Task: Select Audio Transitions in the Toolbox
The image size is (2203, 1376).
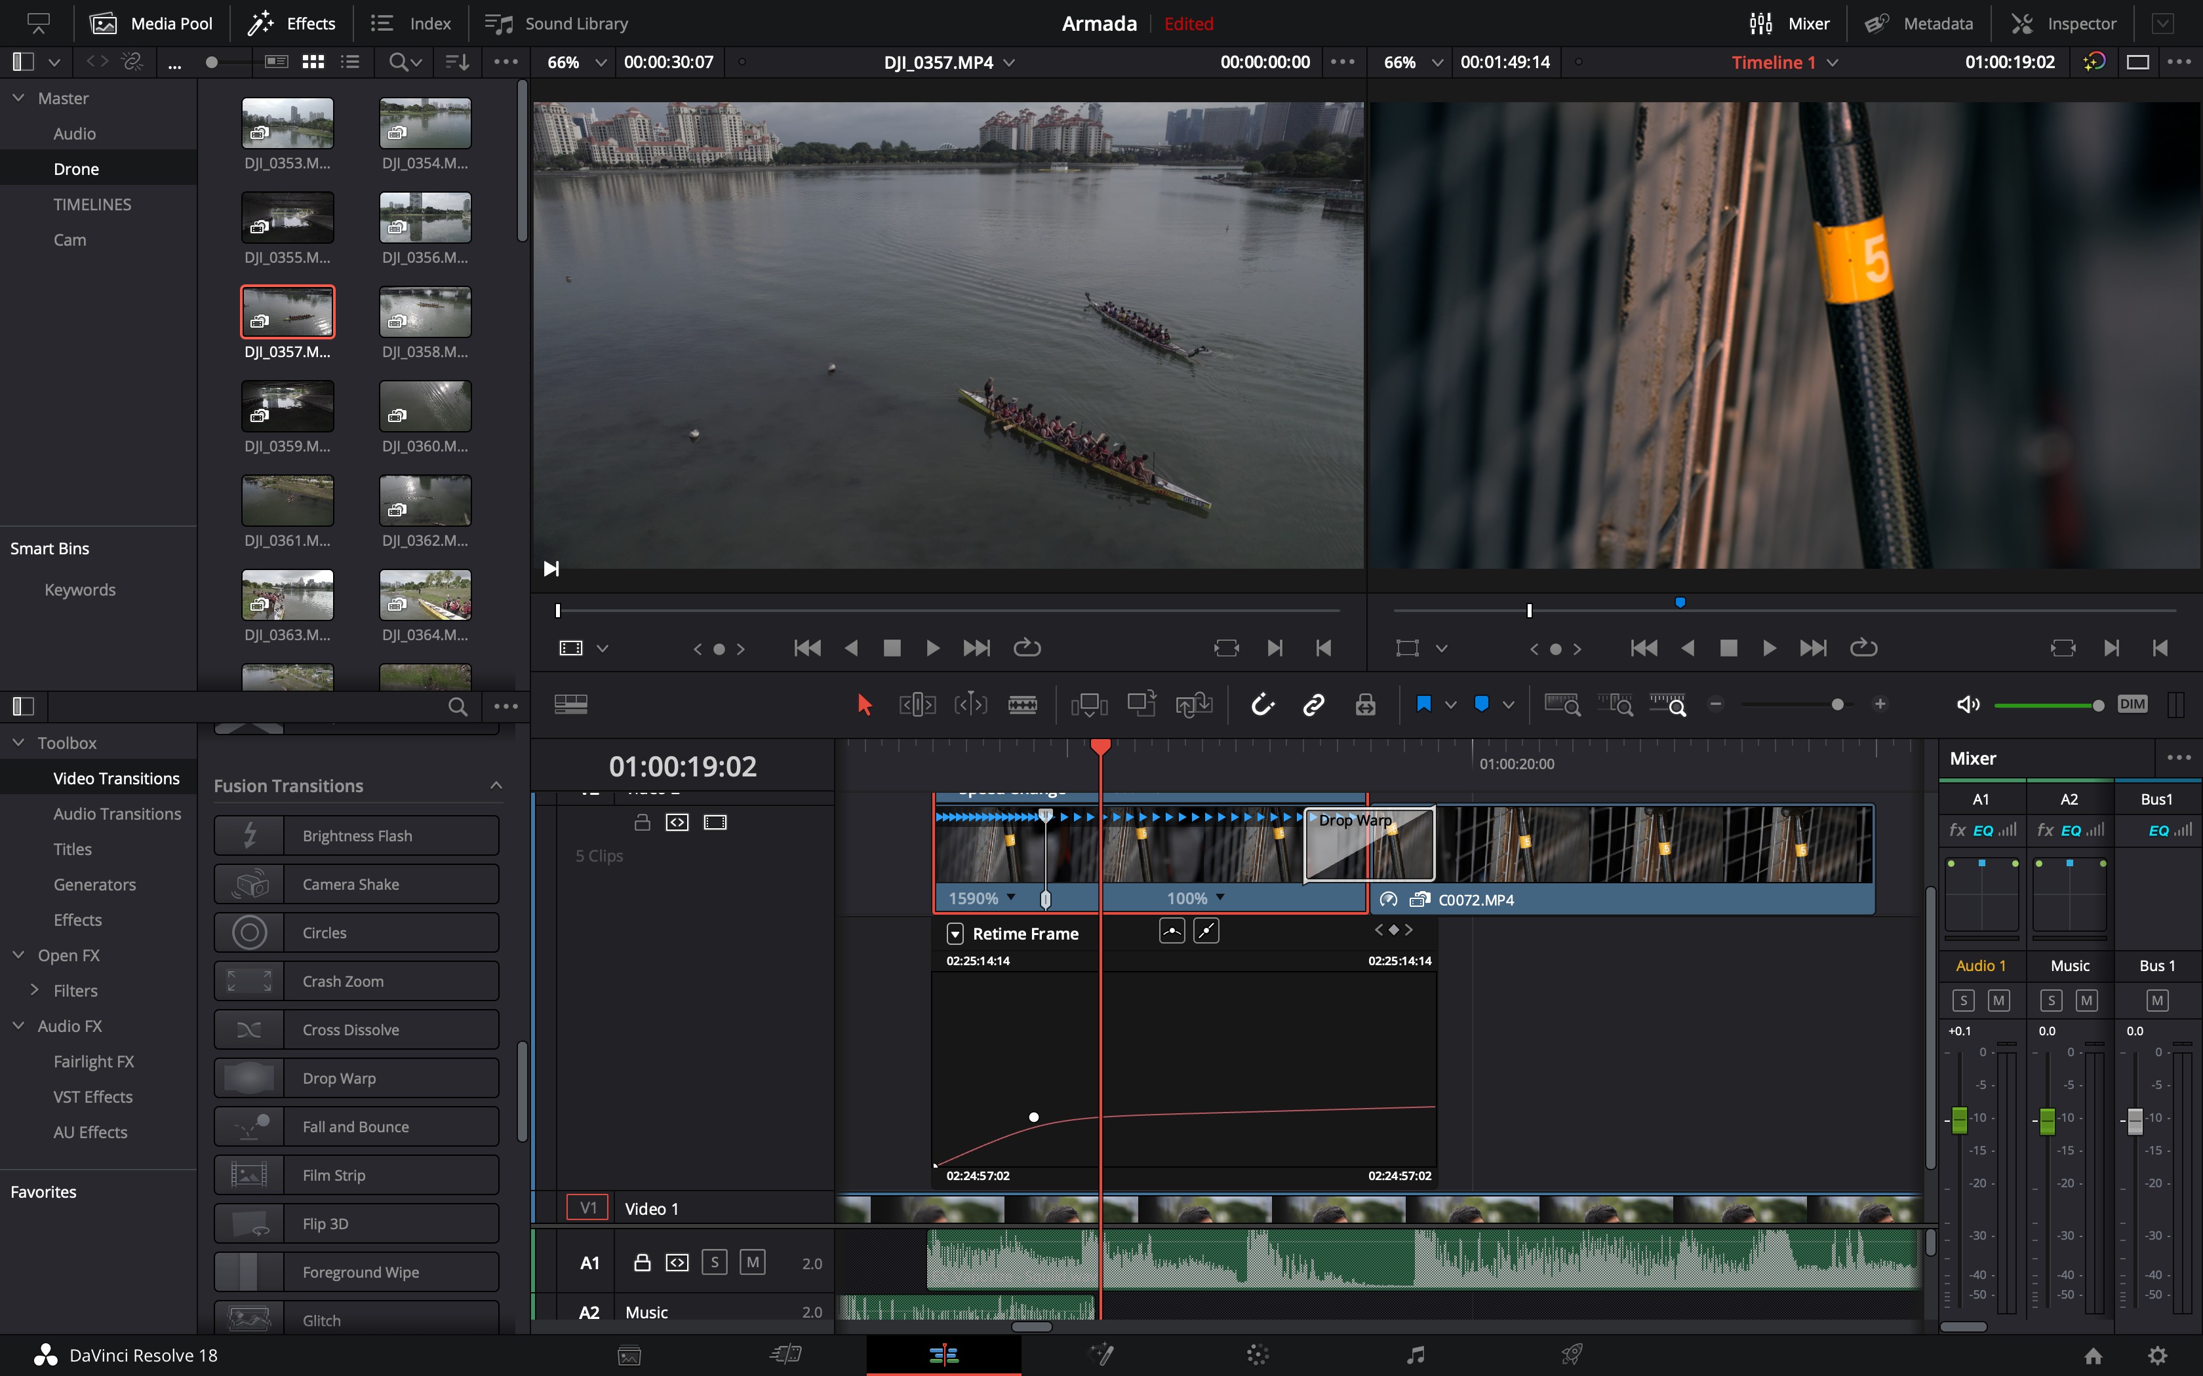Action: coord(117,814)
